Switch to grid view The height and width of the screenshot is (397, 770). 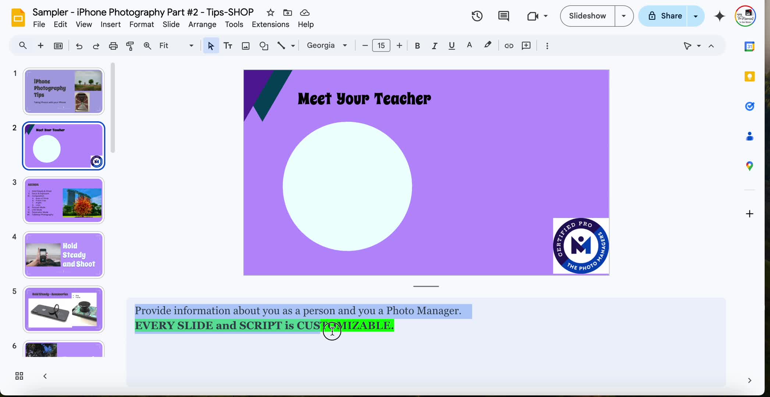[19, 376]
